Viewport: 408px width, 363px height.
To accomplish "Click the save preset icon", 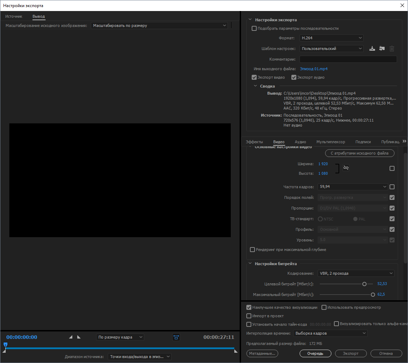I will tap(372, 49).
